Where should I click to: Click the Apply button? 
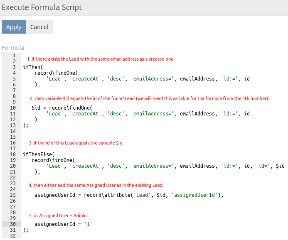click(14, 27)
